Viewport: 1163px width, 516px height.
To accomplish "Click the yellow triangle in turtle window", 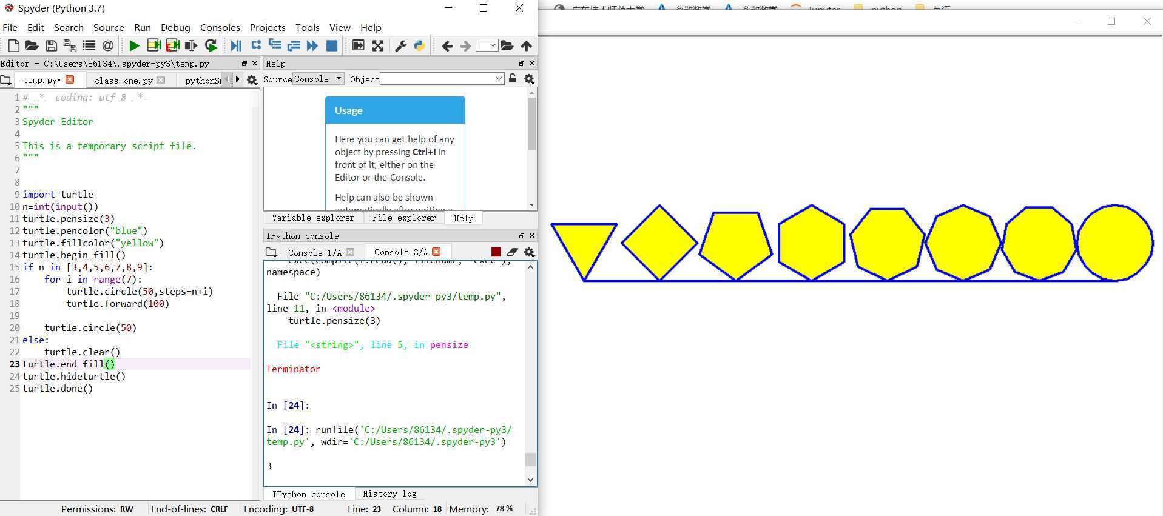I will (x=584, y=246).
